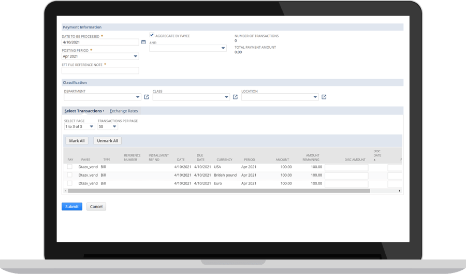Click the Classification section header
The height and width of the screenshot is (274, 466).
click(232, 82)
